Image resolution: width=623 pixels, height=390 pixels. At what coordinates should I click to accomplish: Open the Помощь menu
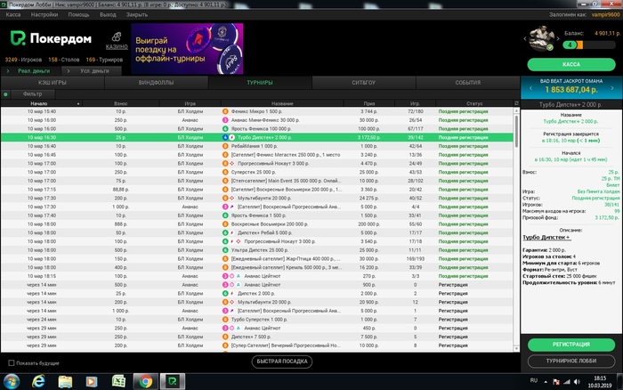point(78,14)
